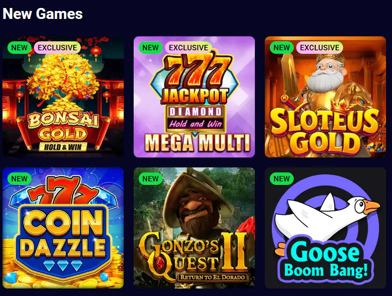
Task: Launch the Goose Boom Bang! game
Action: [325, 228]
